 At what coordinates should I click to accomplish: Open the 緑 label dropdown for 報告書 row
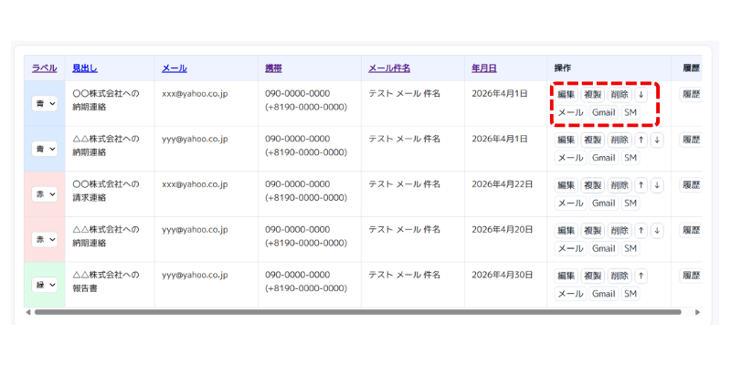pyautogui.click(x=44, y=285)
